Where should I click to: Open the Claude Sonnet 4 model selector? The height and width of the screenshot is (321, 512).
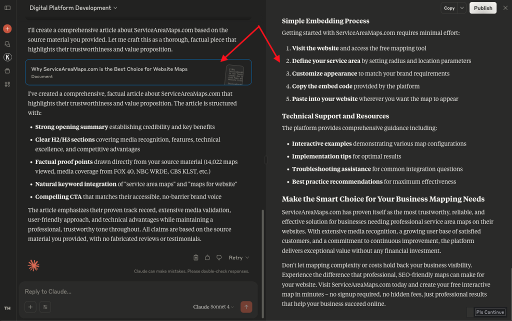point(213,307)
